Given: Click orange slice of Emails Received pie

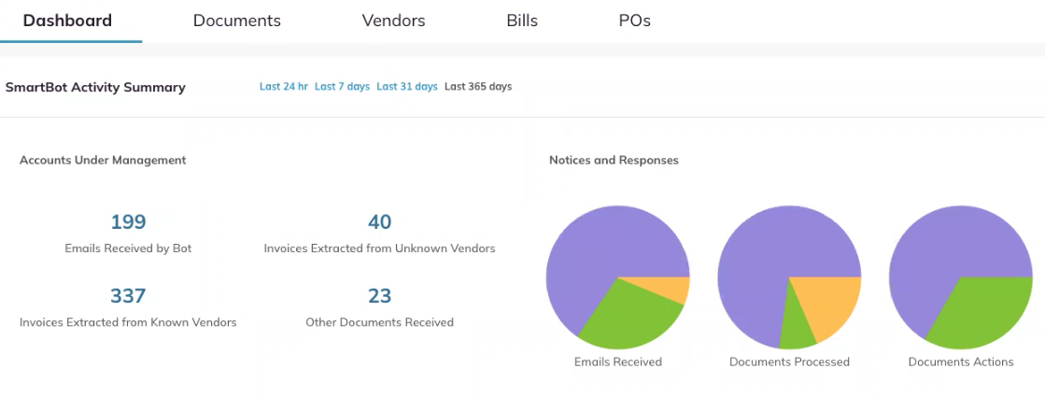Looking at the screenshot, I should (673, 287).
